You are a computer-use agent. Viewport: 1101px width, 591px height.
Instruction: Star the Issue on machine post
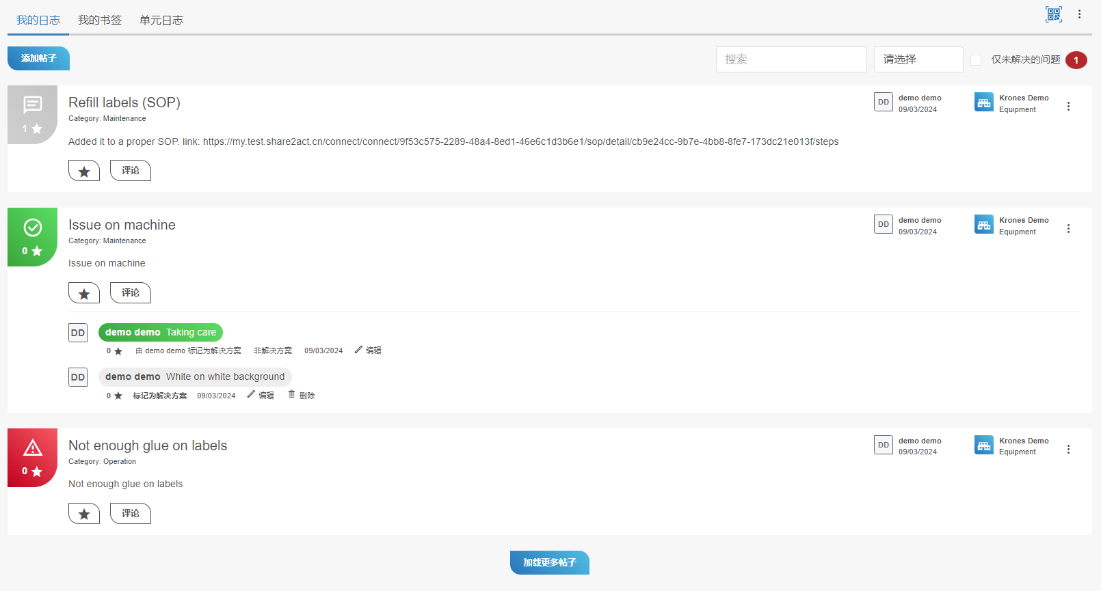[x=84, y=293]
